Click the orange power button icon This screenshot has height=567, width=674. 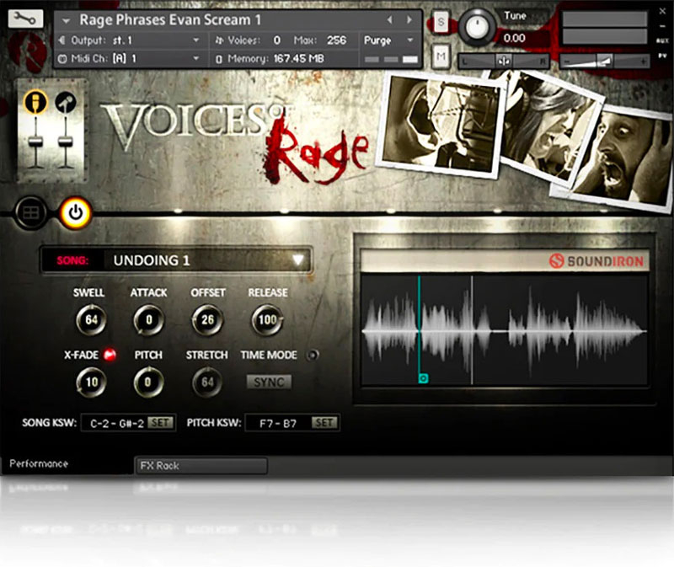point(75,212)
